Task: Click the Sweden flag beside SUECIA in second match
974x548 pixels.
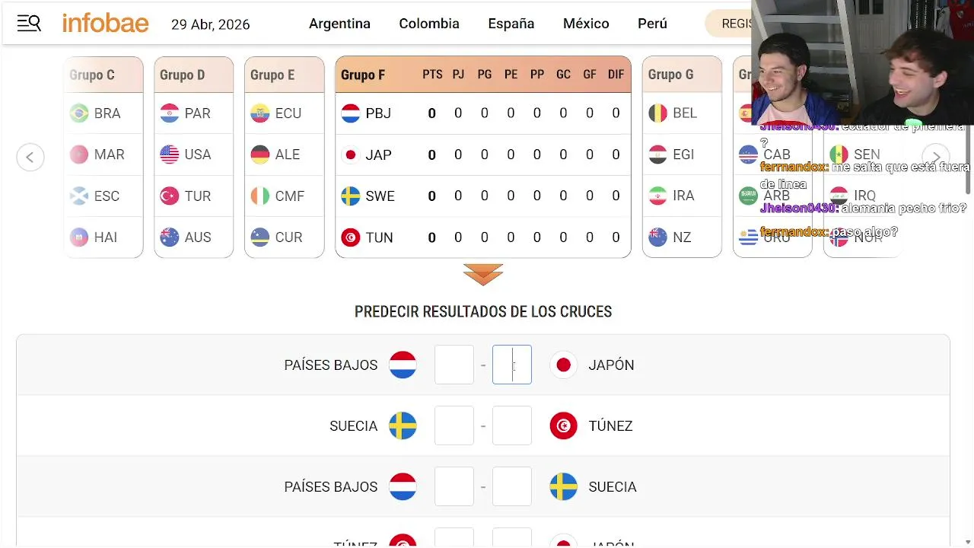Action: click(403, 426)
